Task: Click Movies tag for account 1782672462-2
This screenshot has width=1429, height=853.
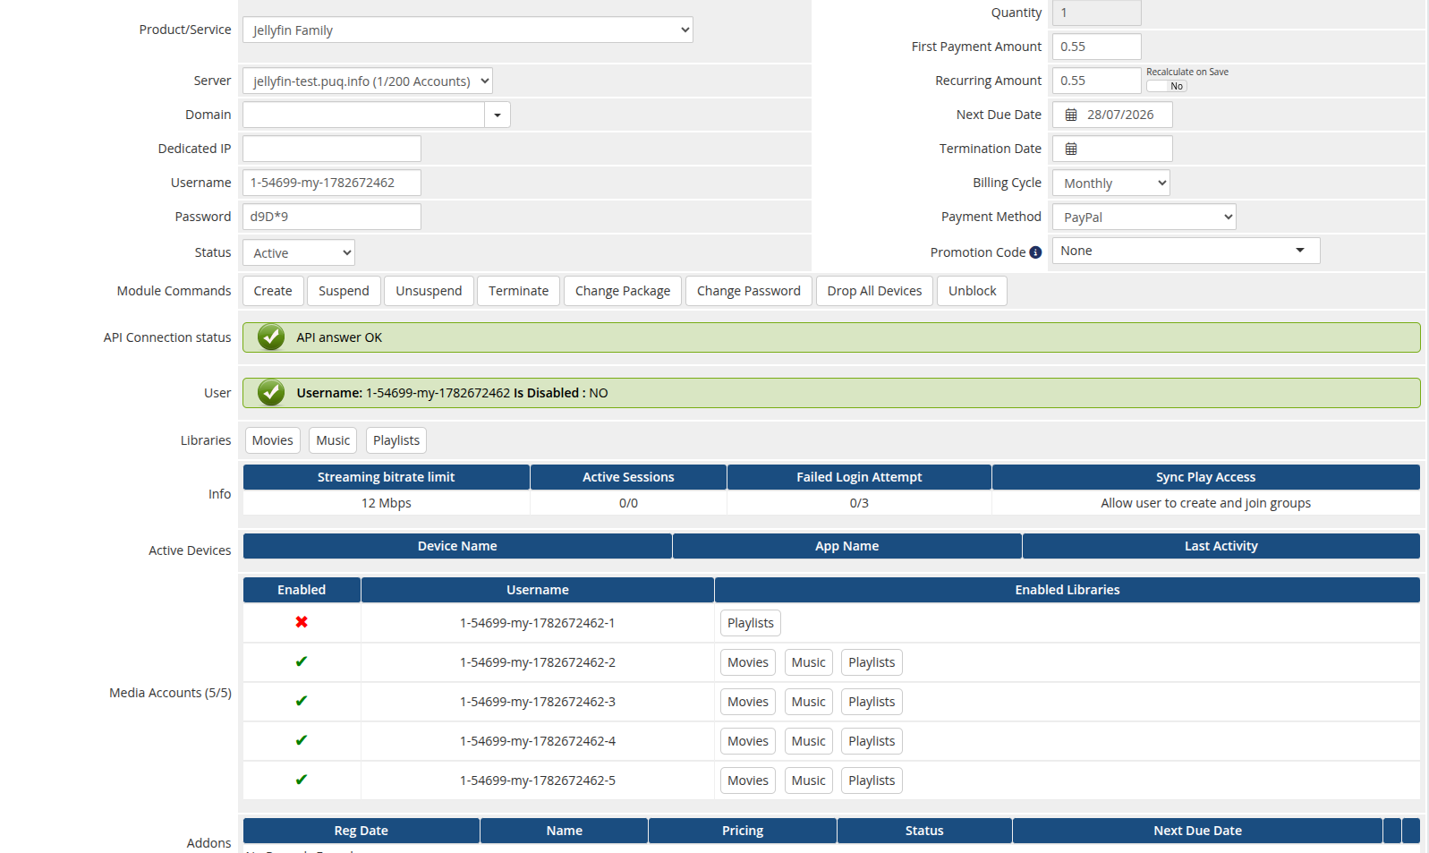Action: [748, 662]
